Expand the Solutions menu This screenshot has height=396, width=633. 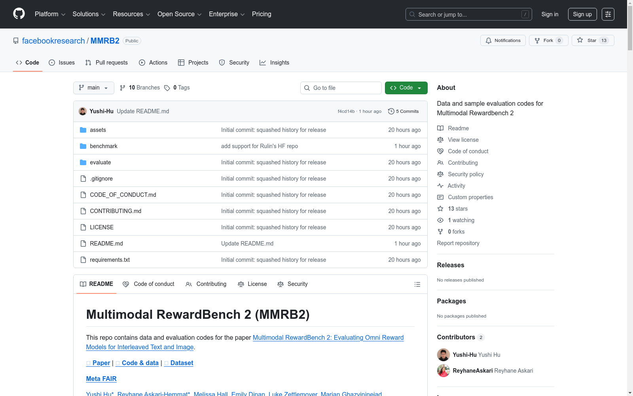click(x=89, y=14)
